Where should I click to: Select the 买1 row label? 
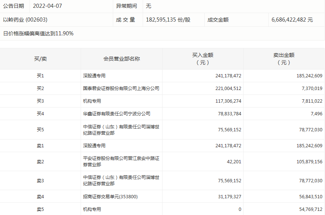coord(40,76)
